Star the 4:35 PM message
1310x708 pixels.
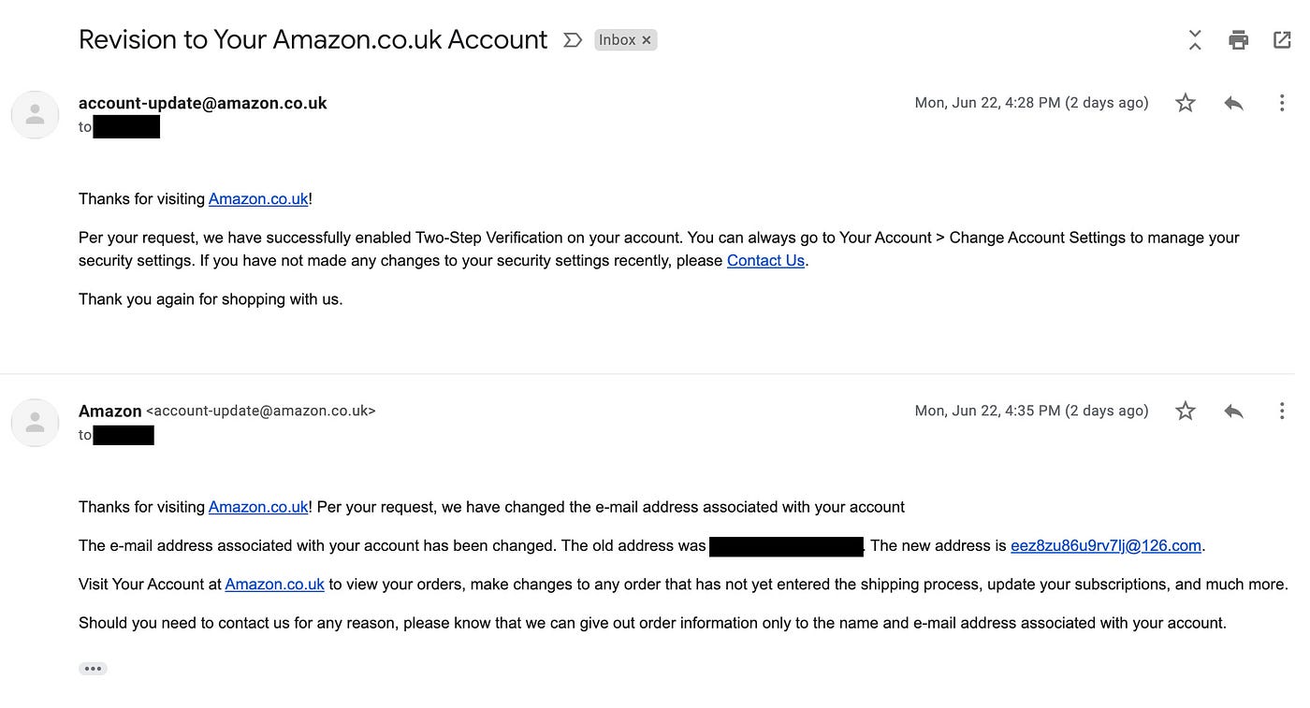(x=1186, y=411)
